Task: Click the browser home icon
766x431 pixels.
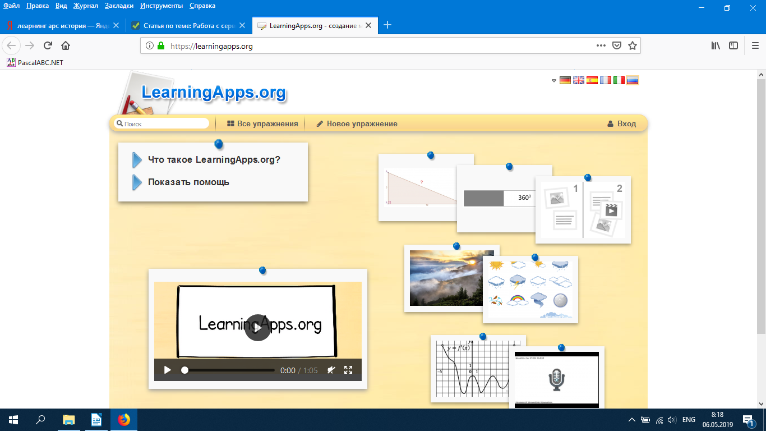Action: 66,46
